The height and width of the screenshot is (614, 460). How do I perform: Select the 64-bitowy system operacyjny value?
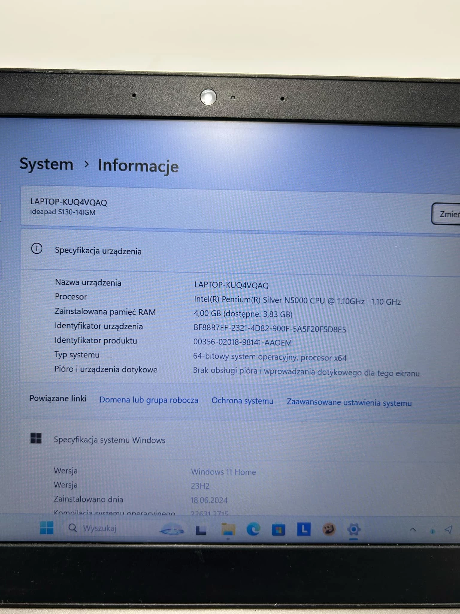tap(270, 357)
